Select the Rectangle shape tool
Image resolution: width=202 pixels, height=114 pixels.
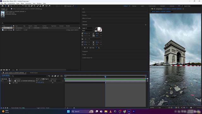coord(29,6)
